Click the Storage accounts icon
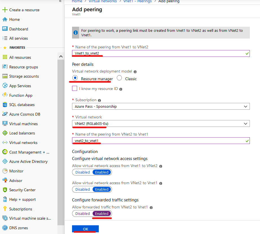Image resolution: width=260 pixels, height=234 pixels. 5,76
